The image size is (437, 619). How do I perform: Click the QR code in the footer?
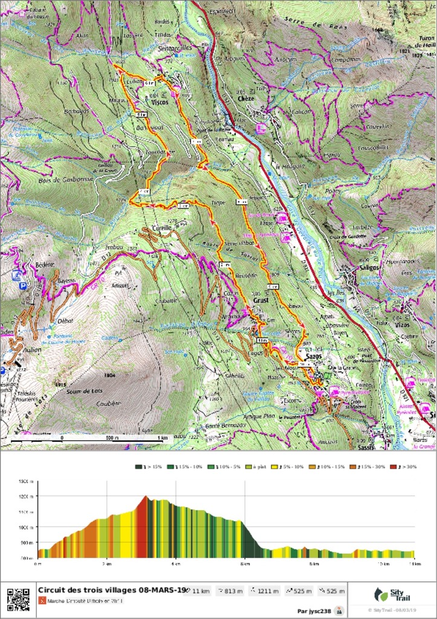point(18,599)
